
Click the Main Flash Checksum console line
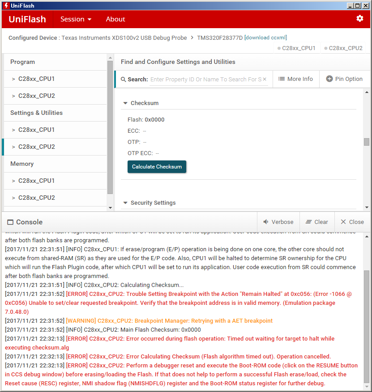(x=103, y=330)
